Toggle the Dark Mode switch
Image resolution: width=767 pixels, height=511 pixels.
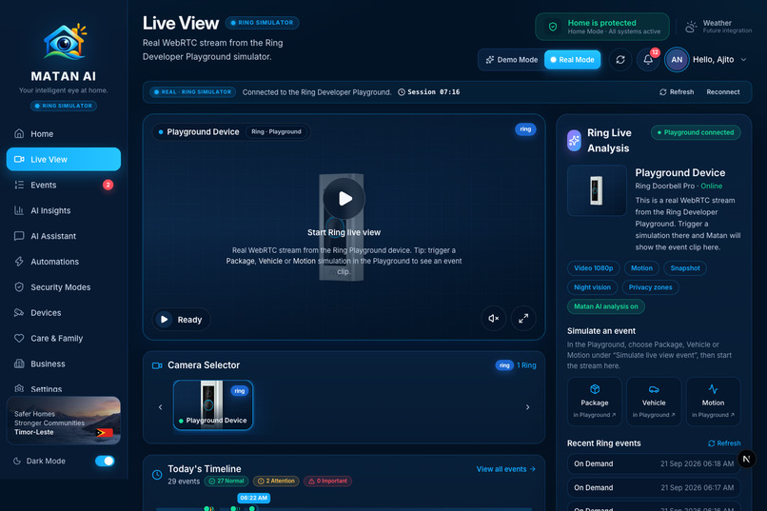point(105,461)
